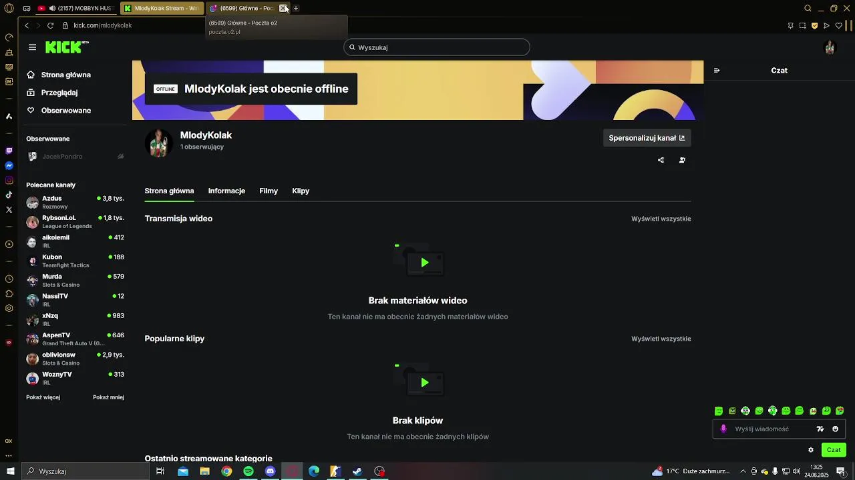Insert the first green Kick emote
The width and height of the screenshot is (855, 480).
pos(719,411)
